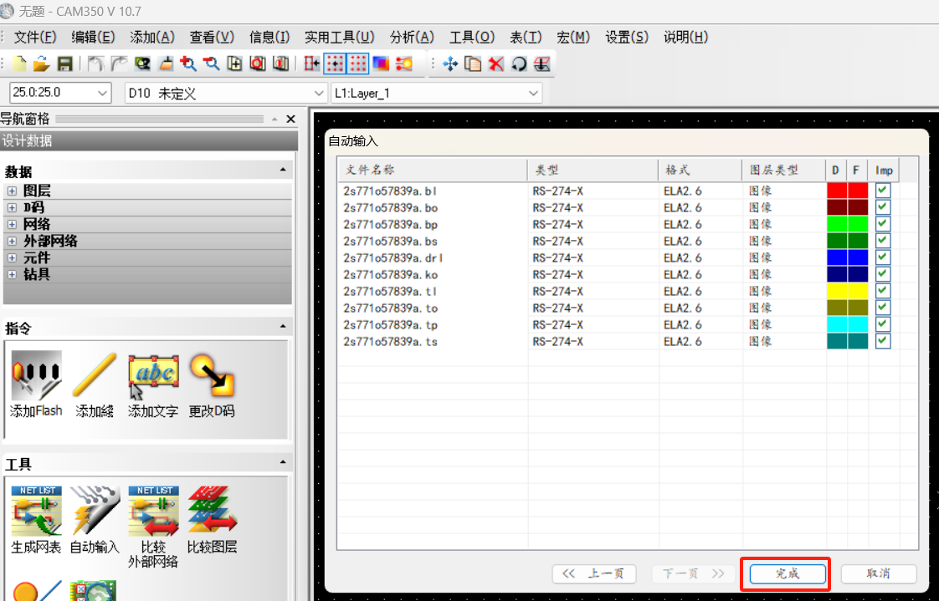Click the red D color swatch for .bl
Viewport: 939px width, 601px height.
click(837, 191)
